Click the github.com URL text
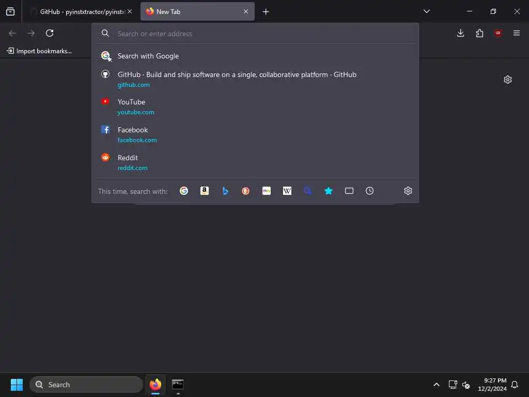The width and height of the screenshot is (529, 397). tap(134, 85)
